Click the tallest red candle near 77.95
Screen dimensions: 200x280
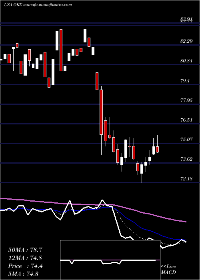[x=101, y=112]
